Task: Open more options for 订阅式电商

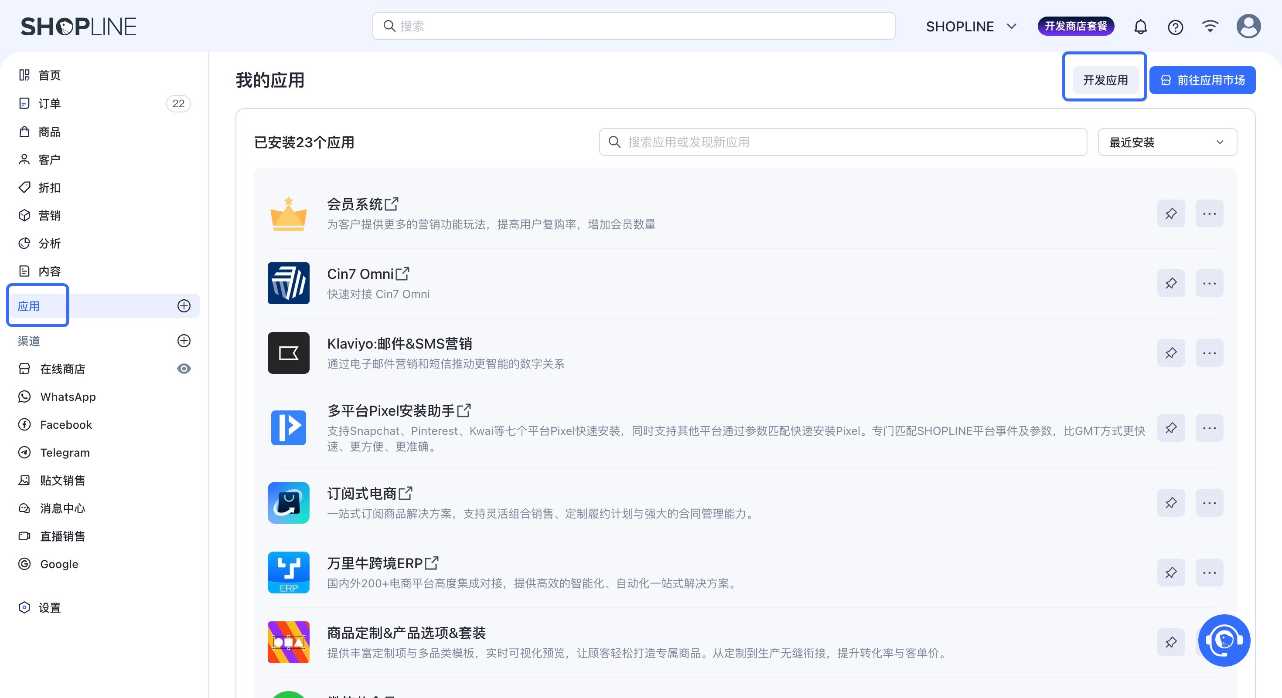Action: pos(1209,503)
